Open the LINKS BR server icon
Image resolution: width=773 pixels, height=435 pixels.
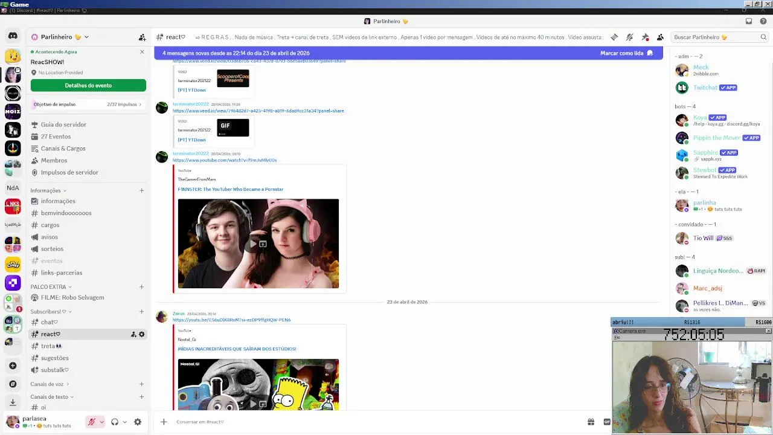(13, 207)
